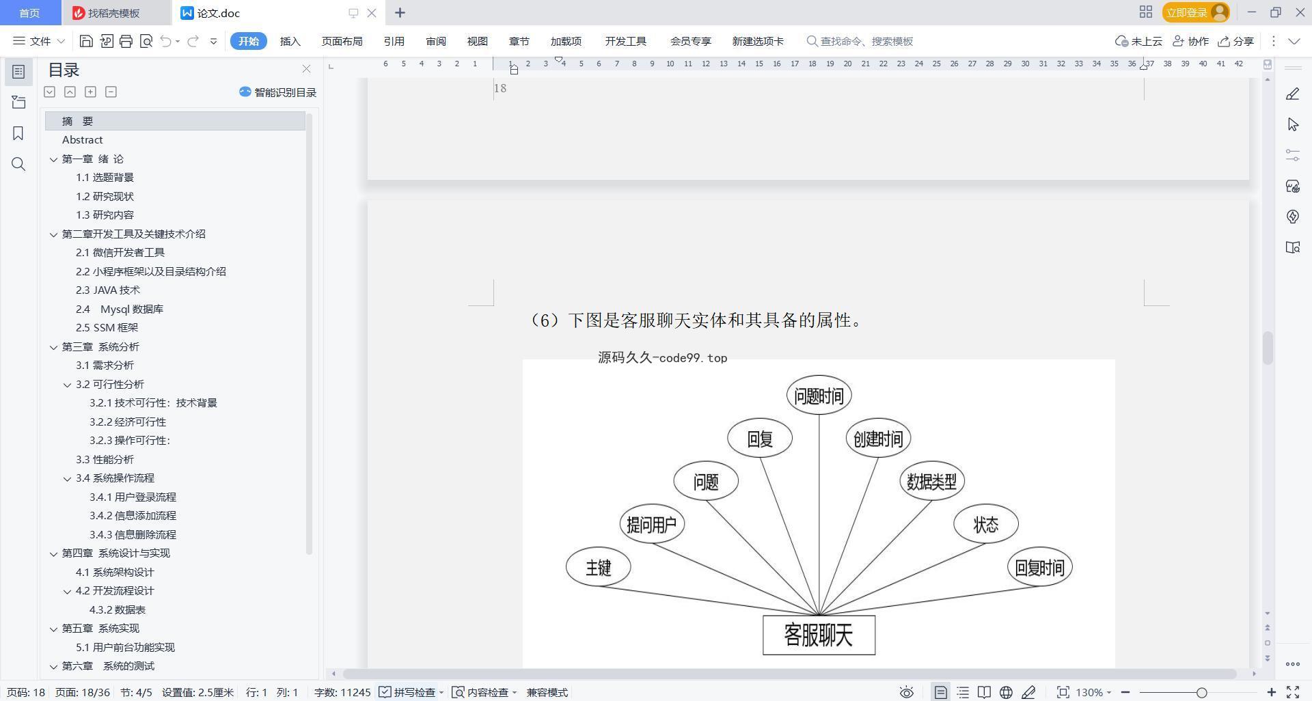Click 智能识别目录 button

tap(278, 92)
